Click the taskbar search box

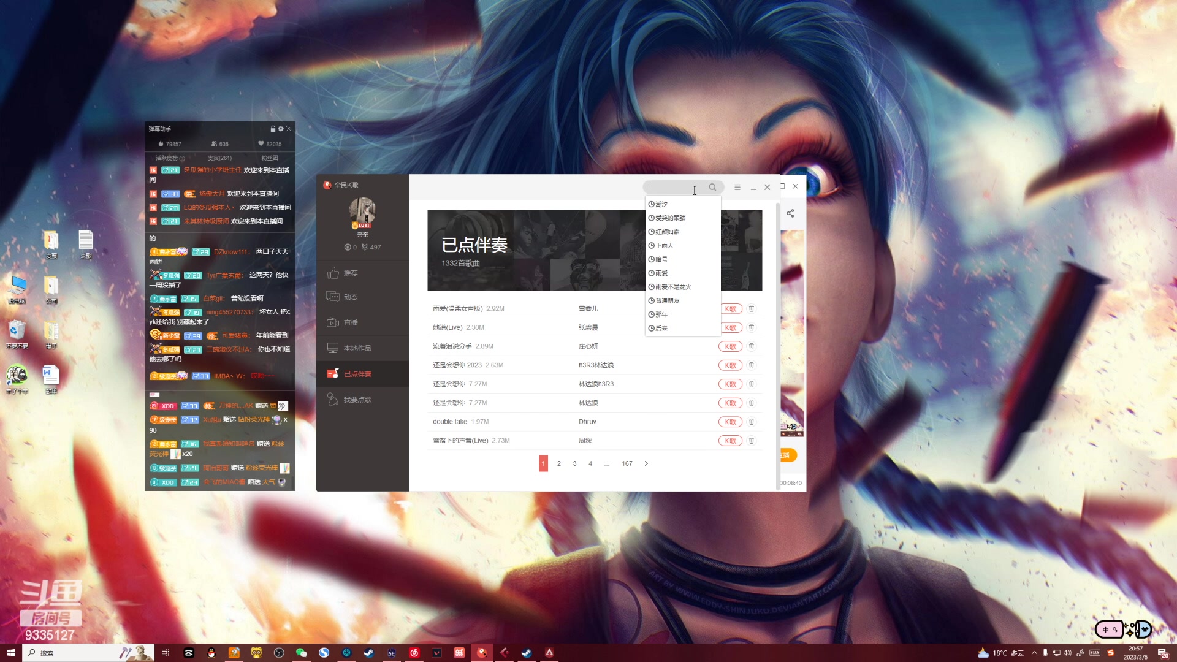[x=88, y=653]
